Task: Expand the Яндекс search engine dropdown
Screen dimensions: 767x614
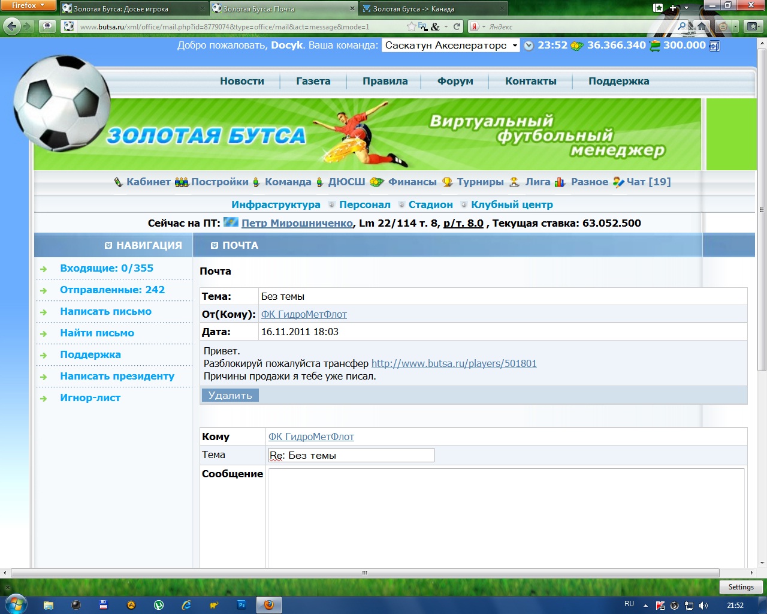Action: click(x=483, y=27)
